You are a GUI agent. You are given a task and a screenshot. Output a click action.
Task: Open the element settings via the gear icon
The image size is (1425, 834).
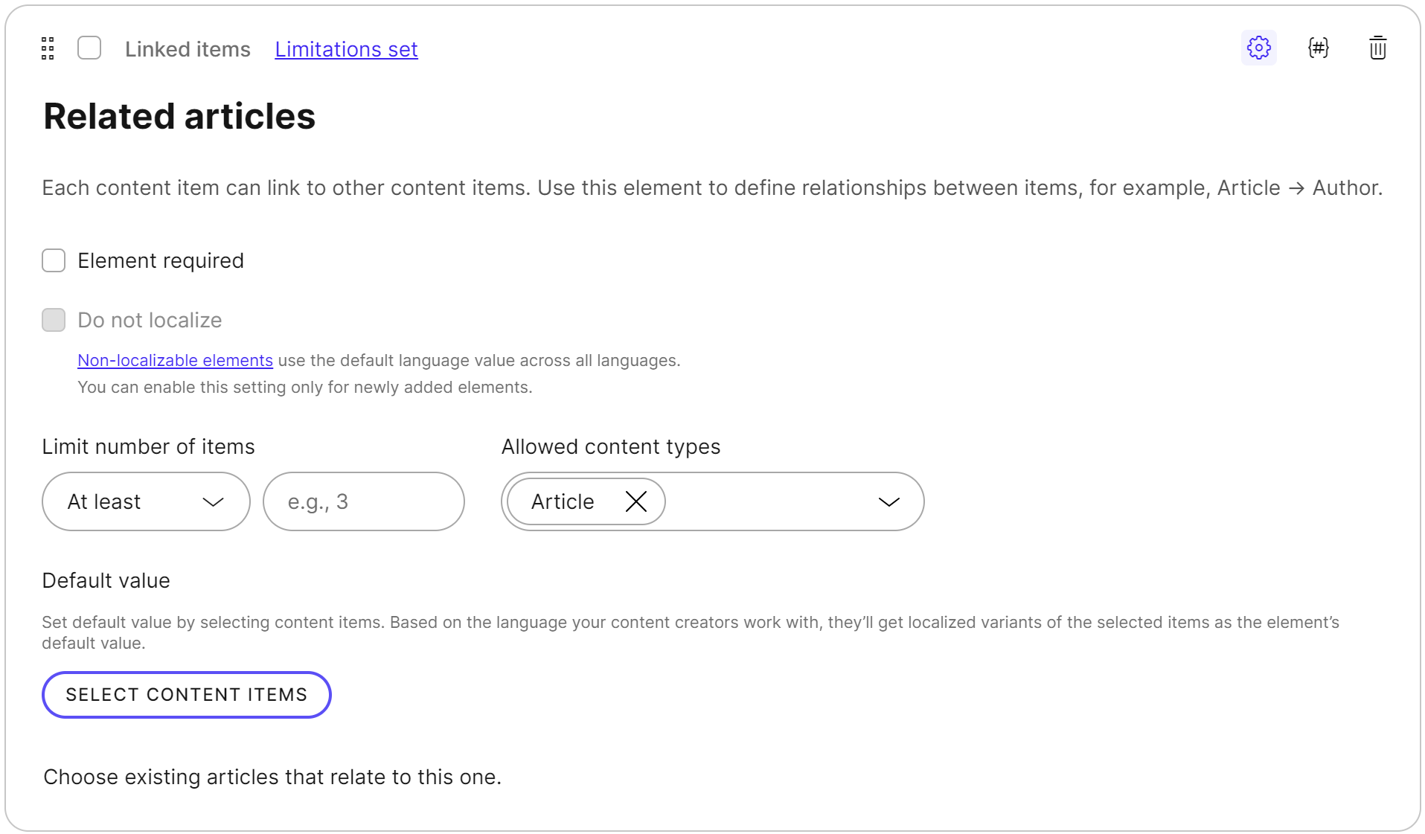pos(1259,48)
